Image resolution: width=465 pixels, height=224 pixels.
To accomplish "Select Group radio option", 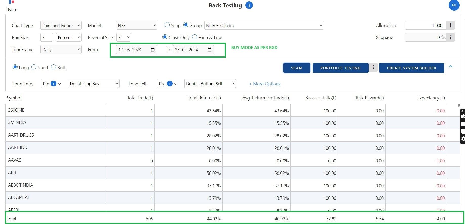I will [x=186, y=25].
